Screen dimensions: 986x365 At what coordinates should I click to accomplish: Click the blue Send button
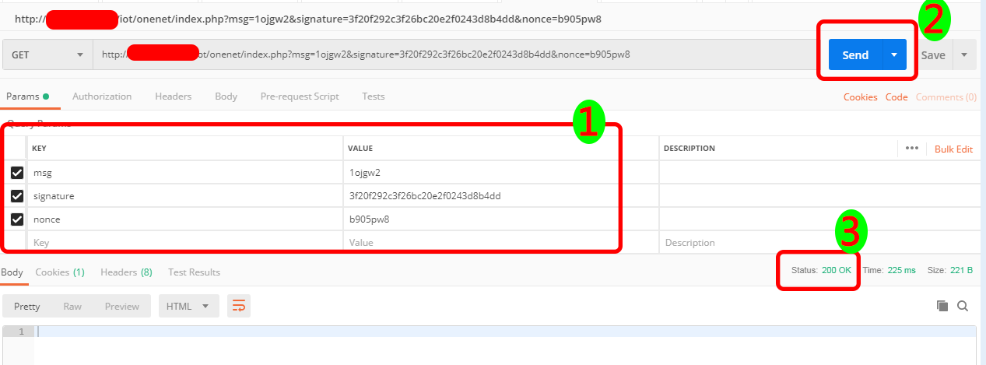(854, 55)
